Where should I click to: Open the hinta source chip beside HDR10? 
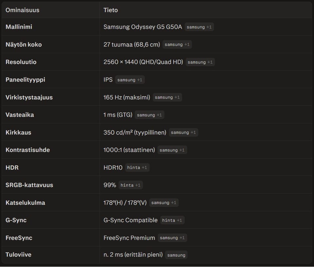tap(137, 168)
